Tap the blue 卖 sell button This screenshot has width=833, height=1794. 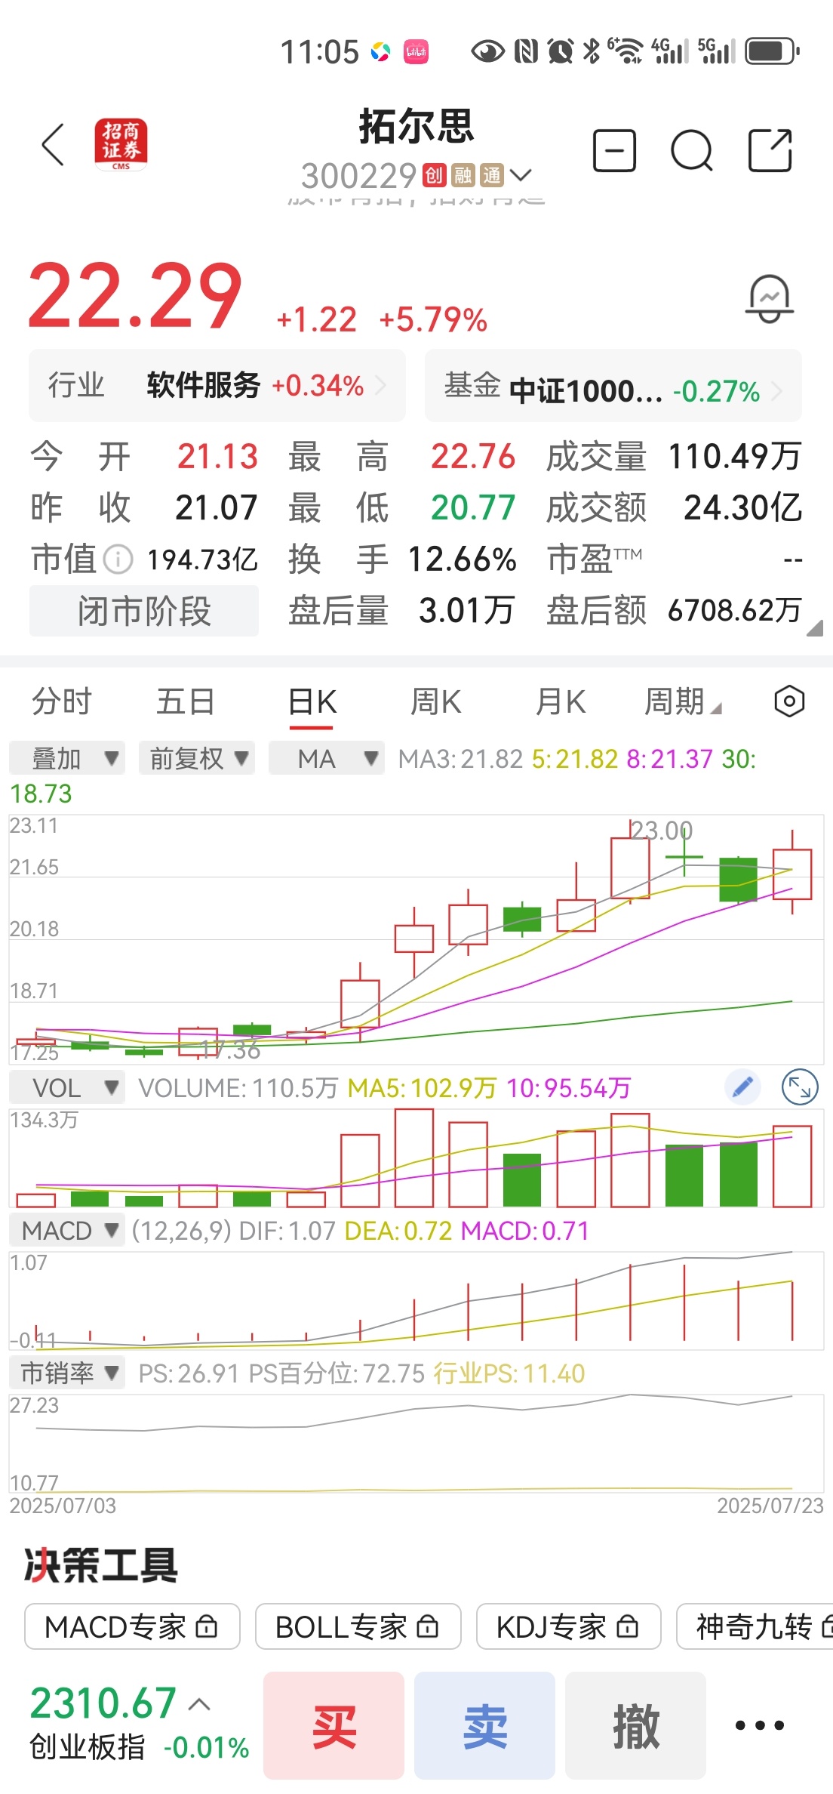(484, 1726)
